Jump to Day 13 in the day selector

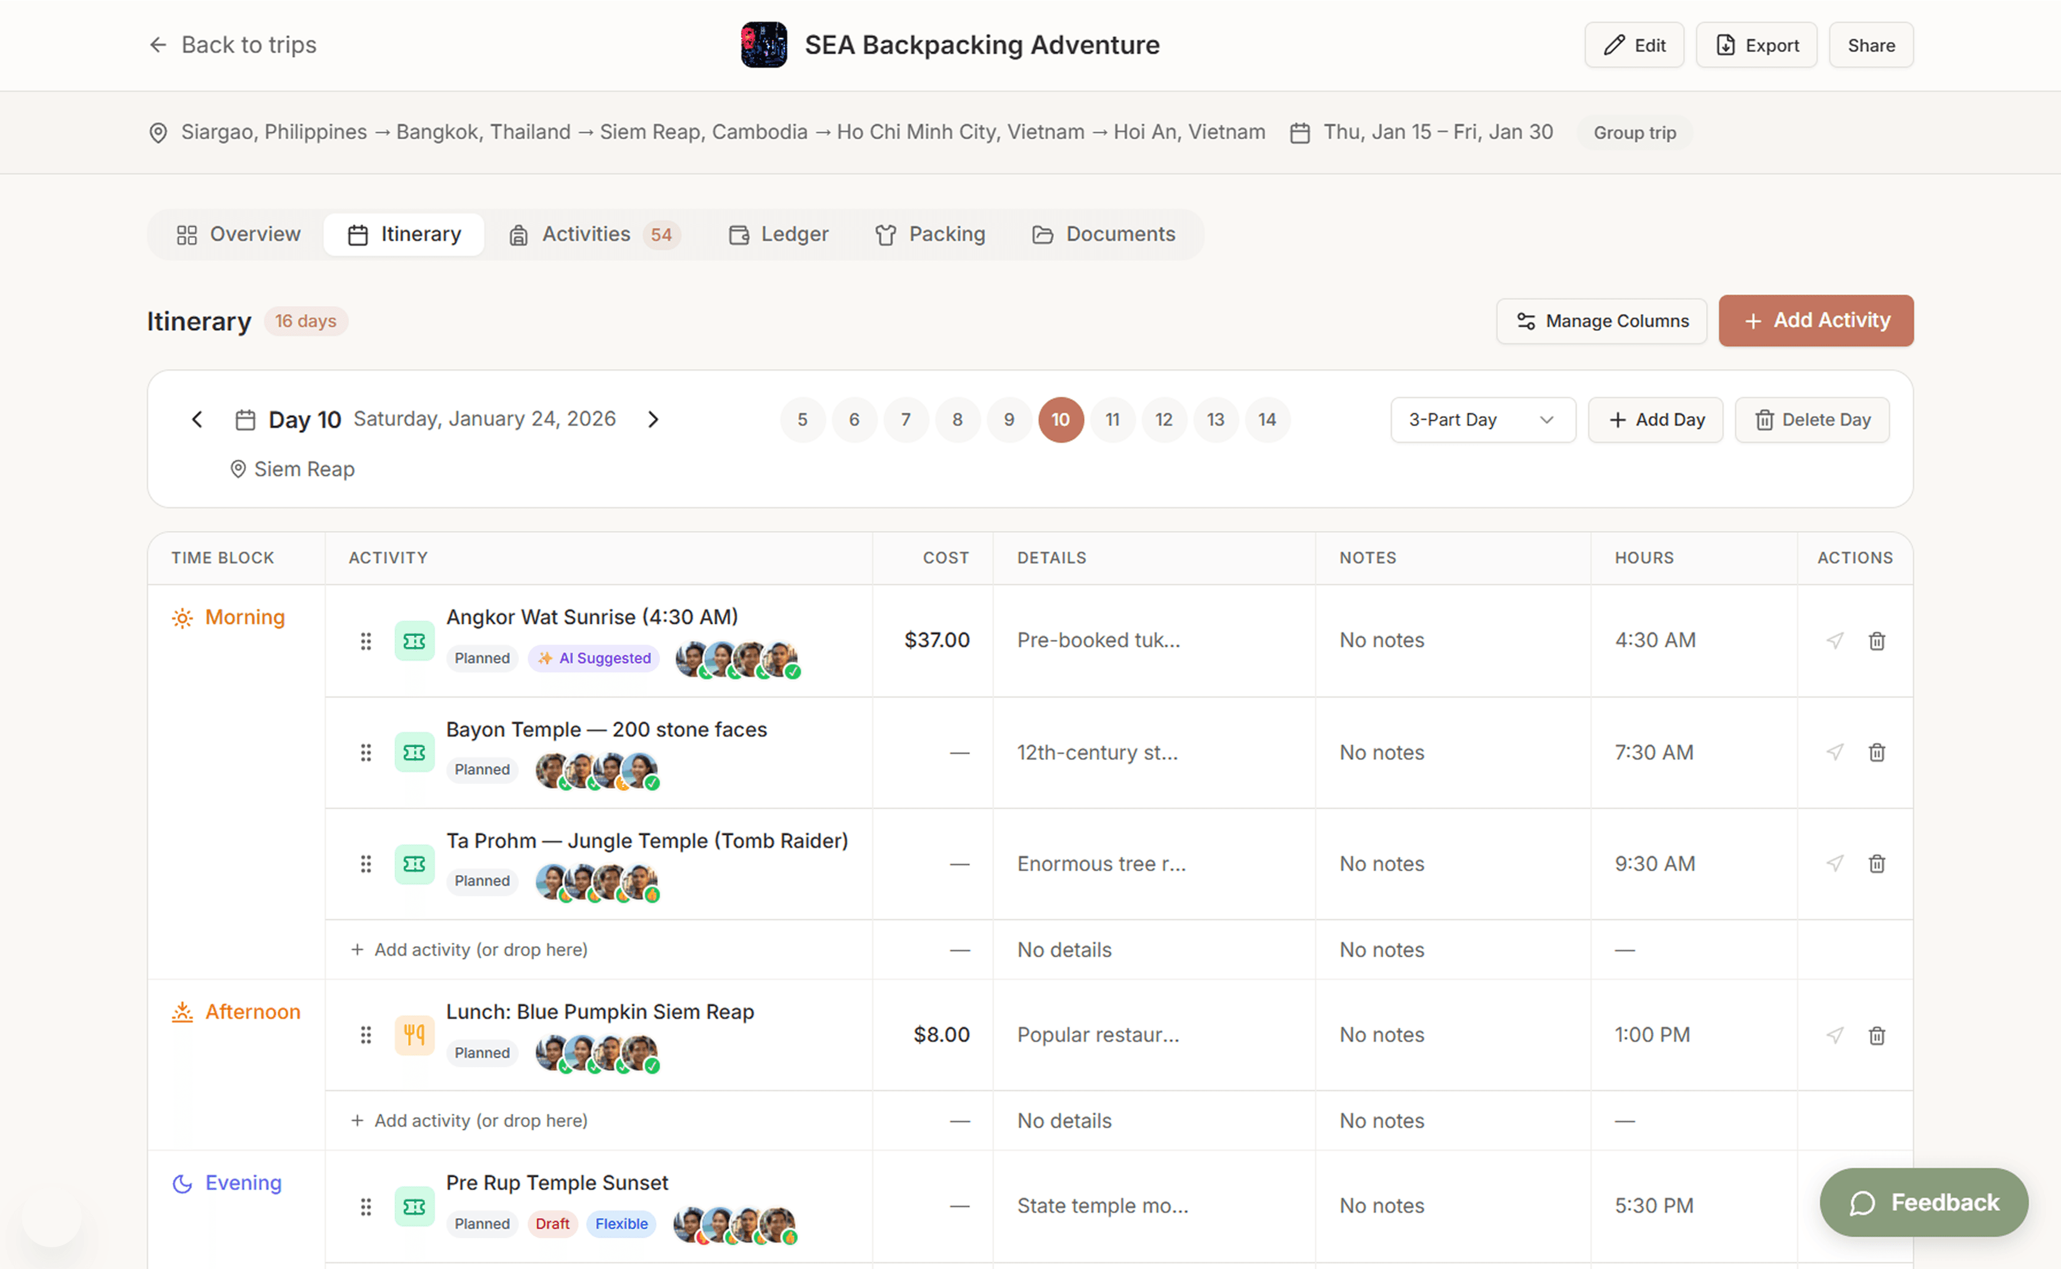click(x=1215, y=419)
